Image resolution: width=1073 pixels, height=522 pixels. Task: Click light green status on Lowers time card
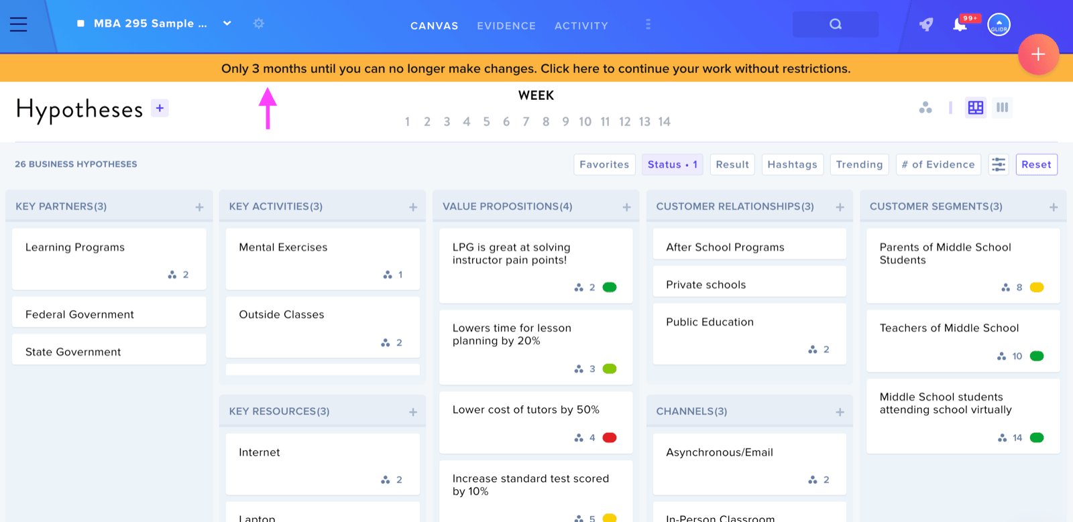pos(610,369)
